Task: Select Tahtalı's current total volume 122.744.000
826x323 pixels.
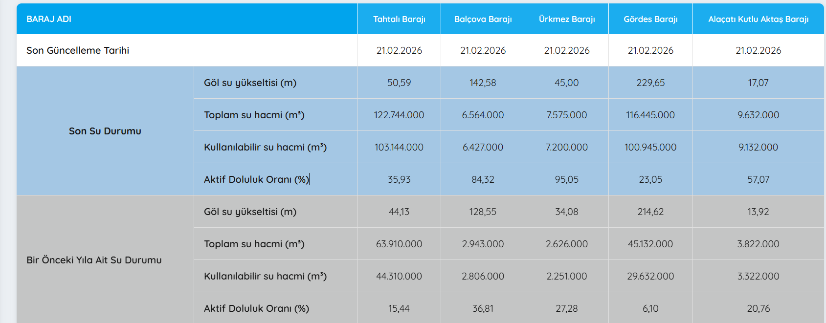Action: pyautogui.click(x=399, y=115)
